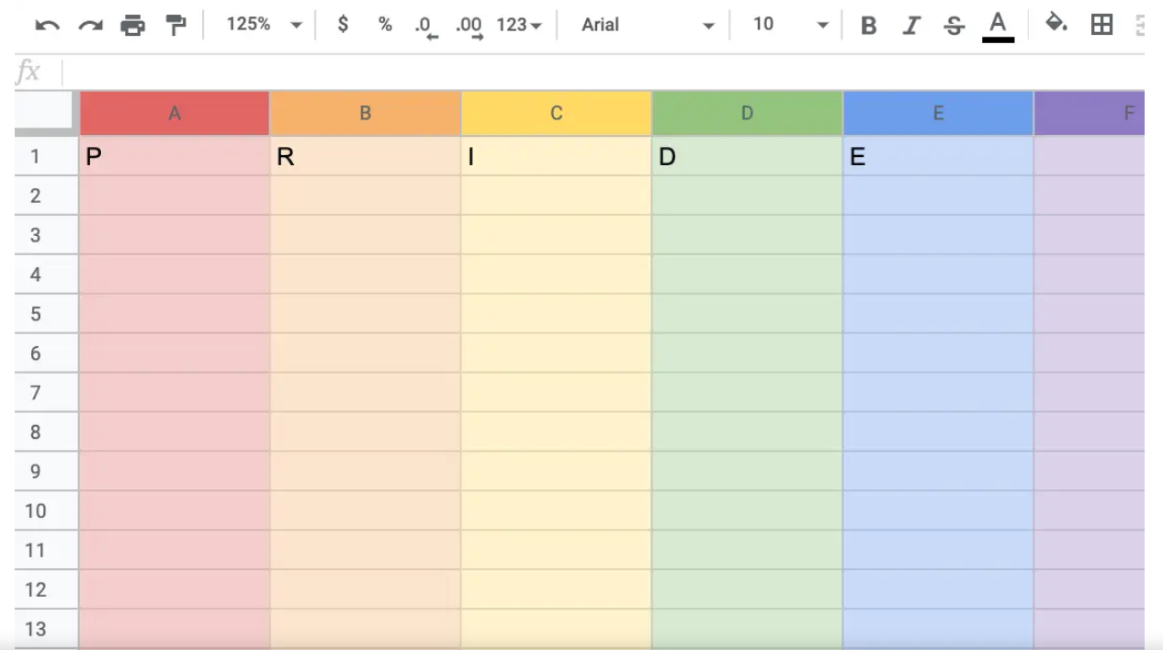This screenshot has height=650, width=1163.
Task: Format selection as percent
Action: pos(385,25)
